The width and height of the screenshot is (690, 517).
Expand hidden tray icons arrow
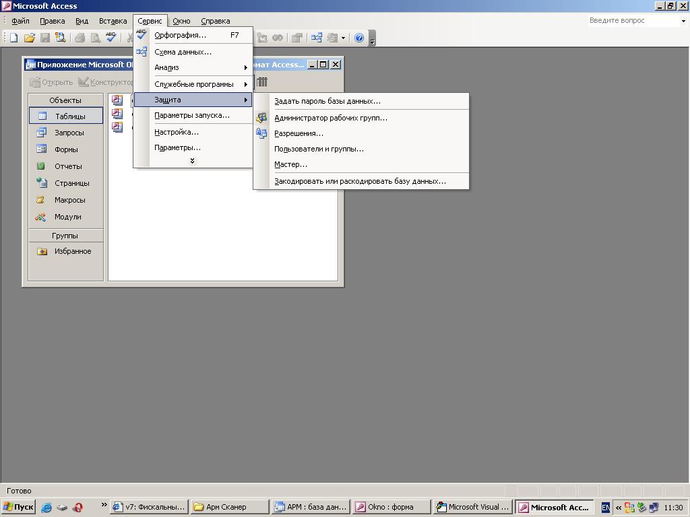point(619,508)
